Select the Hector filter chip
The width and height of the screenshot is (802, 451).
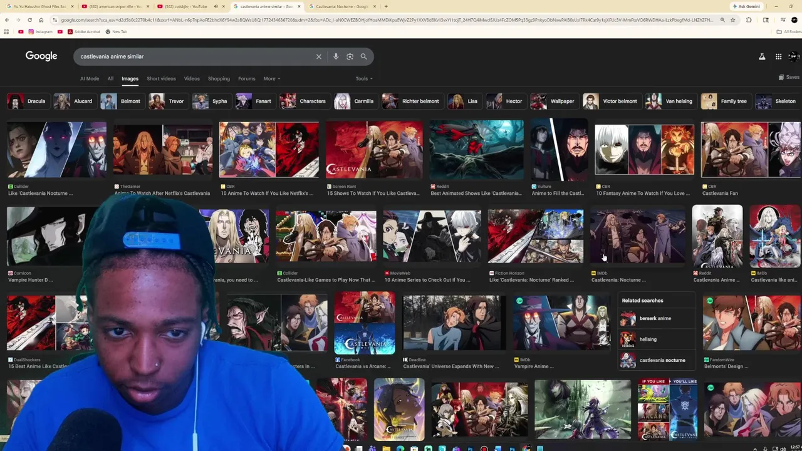(505, 101)
